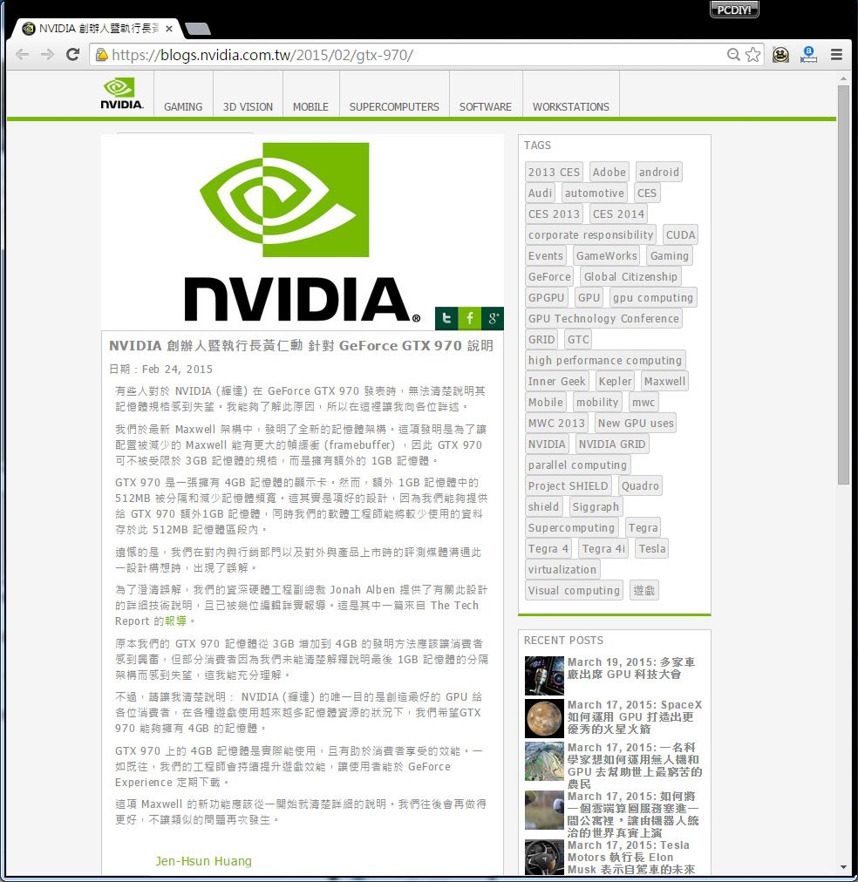This screenshot has height=882, width=858.
Task: Click the Jen-Hsun Huang signature link
Action: [204, 860]
